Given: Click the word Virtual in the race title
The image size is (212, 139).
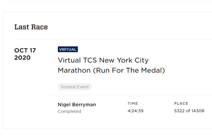Looking at the screenshot, I should pyautogui.click(x=69, y=60).
